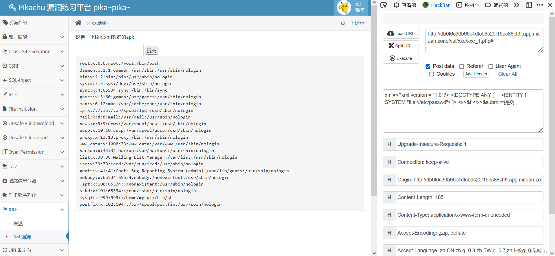Click the PHP反序列化 lines icon
This screenshot has height=256, width=555.
(x=5, y=195)
